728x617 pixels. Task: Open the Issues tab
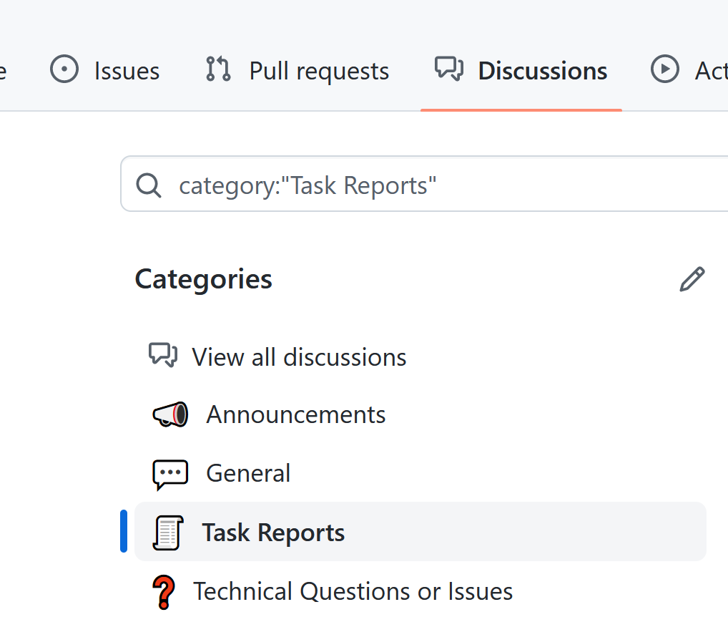coord(104,71)
